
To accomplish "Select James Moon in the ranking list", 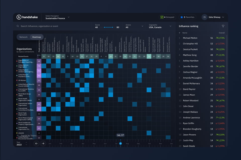I will click(x=202, y=95).
